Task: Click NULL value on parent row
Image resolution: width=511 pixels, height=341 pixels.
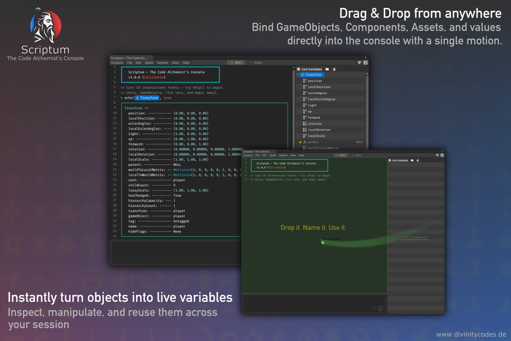Action: coord(360,142)
